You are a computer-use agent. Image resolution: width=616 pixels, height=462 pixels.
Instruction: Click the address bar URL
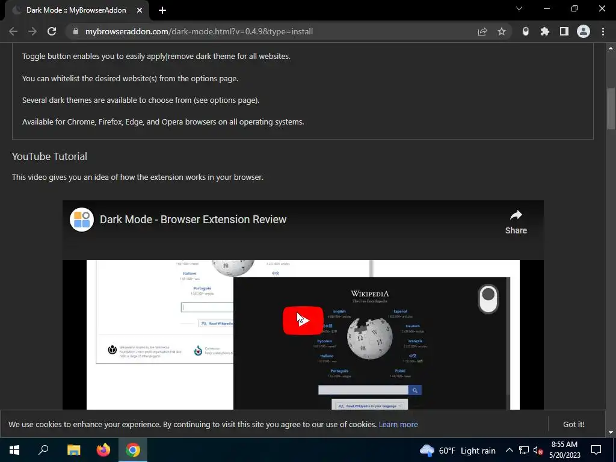pyautogui.click(x=199, y=31)
